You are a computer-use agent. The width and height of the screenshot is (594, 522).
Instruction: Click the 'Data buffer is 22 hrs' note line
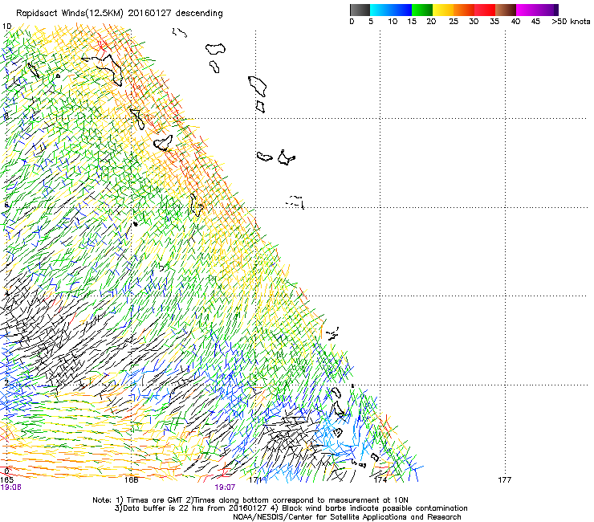pyautogui.click(x=291, y=508)
